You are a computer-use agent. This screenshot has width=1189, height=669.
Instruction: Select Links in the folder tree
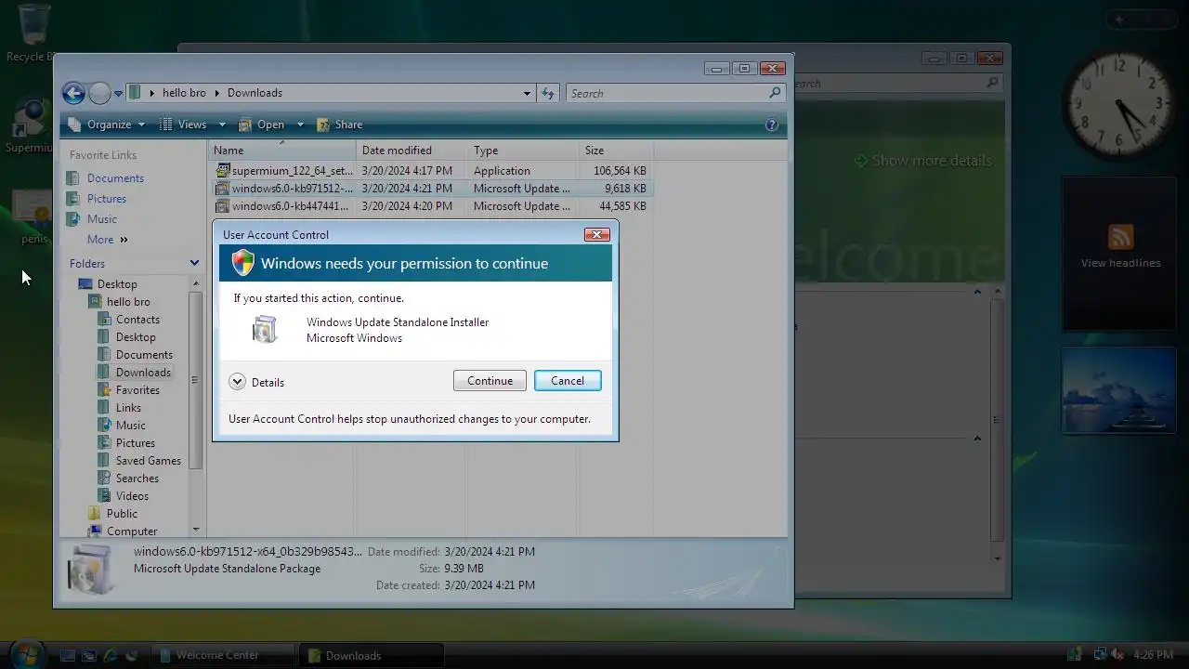pyautogui.click(x=128, y=408)
